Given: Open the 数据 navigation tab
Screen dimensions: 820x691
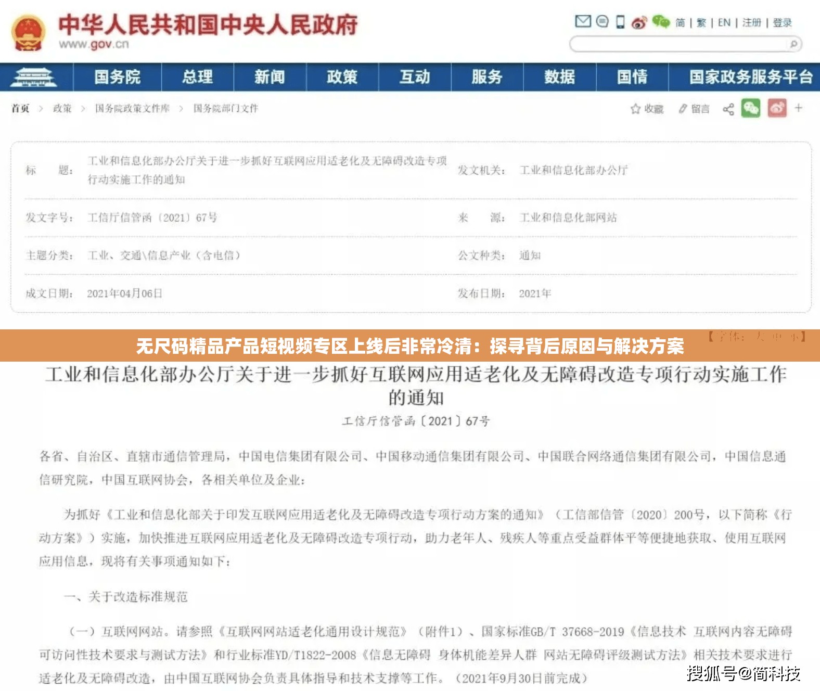Looking at the screenshot, I should (560, 77).
